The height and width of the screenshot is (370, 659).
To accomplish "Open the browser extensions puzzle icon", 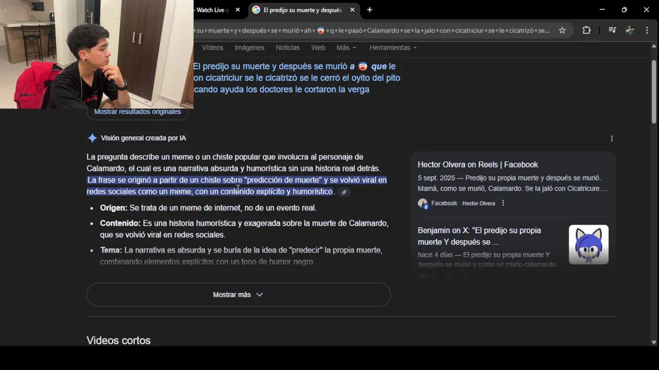I will (x=586, y=30).
